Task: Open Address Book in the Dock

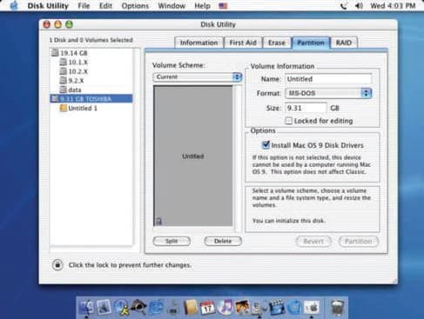Action: pyautogui.click(x=191, y=307)
